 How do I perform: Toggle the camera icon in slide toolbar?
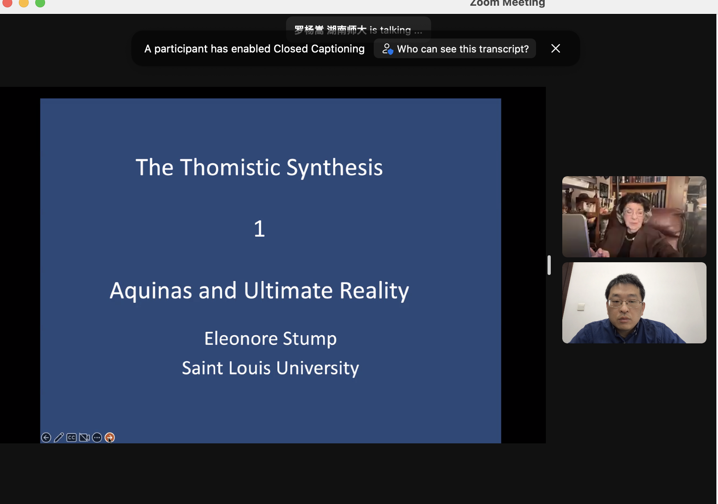coord(84,438)
